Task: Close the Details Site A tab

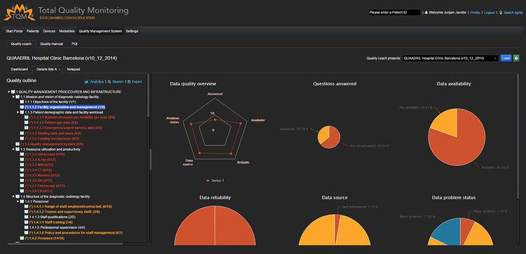Action: click(x=60, y=69)
